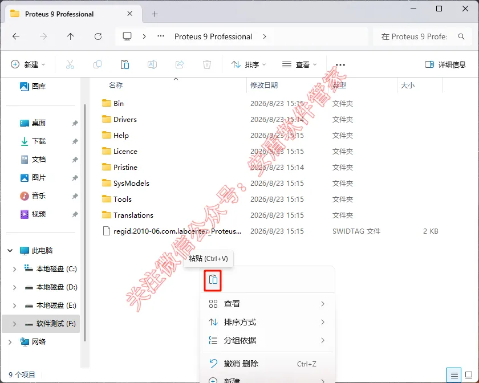Click the Rename icon in toolbar
479x383 pixels.
(x=152, y=64)
